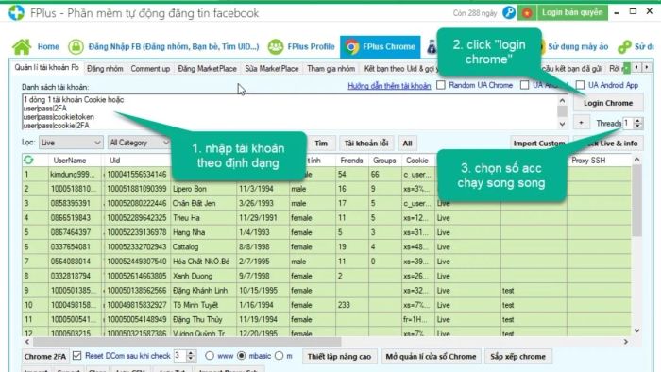Select the m radio option
Image resolution: width=661 pixels, height=372 pixels.
[x=279, y=356]
